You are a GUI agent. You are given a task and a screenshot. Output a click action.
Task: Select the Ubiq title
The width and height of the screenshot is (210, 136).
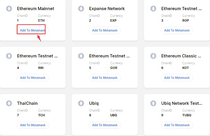point(94,103)
